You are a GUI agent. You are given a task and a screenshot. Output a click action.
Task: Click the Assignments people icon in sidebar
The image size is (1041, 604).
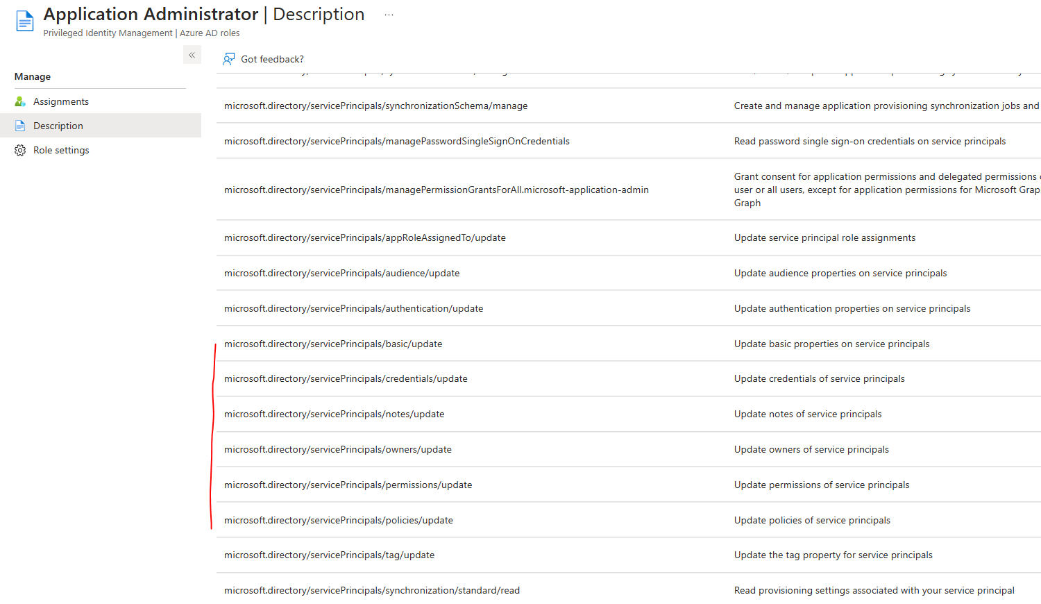22,101
